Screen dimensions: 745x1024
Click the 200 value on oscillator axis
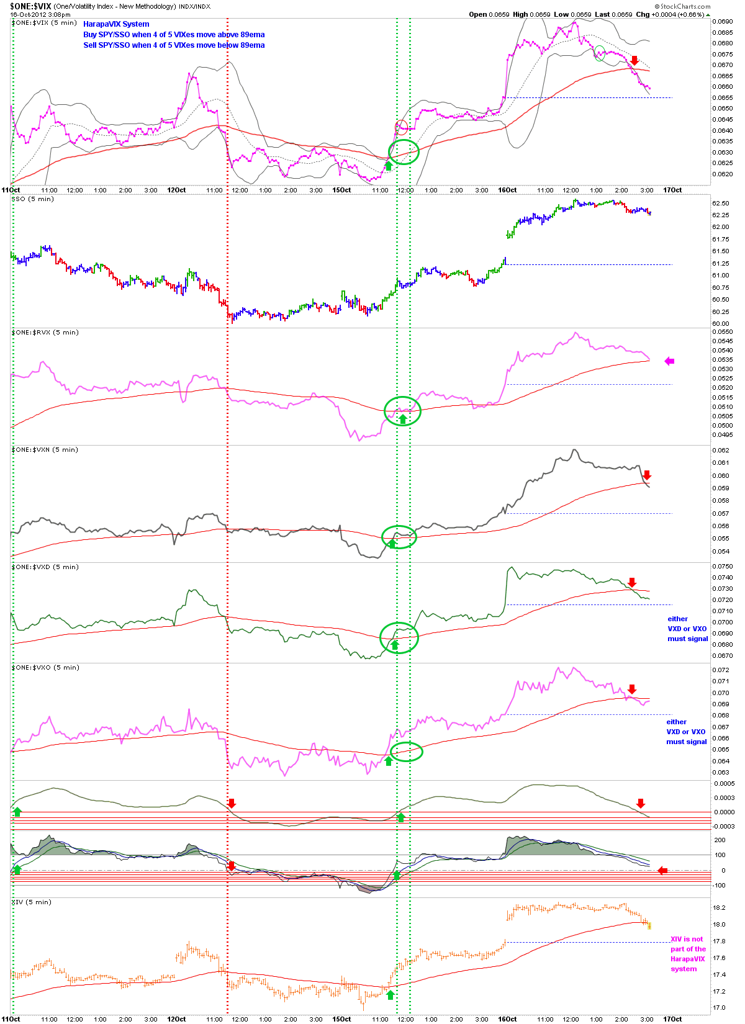click(720, 840)
